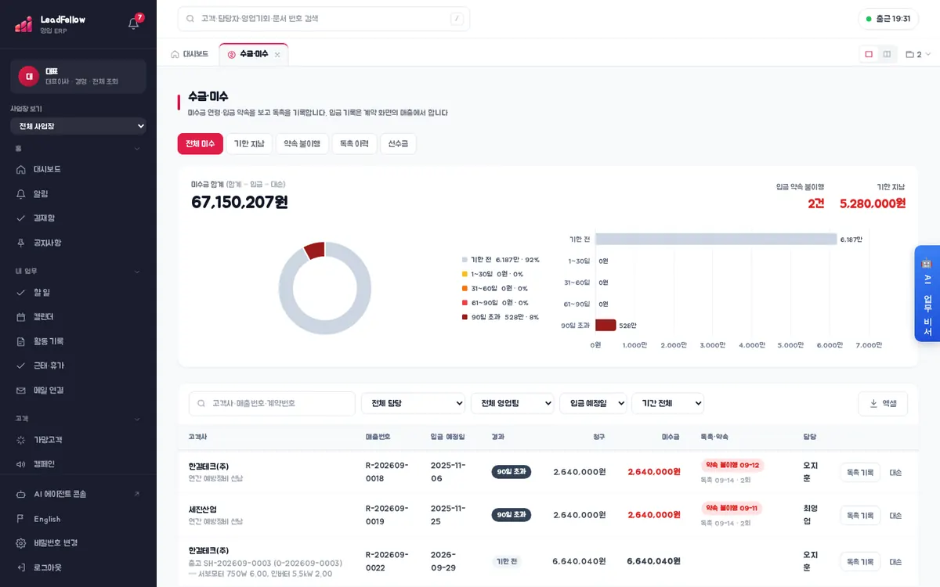Click the LeadFellow logo icon
The image size is (940, 587).
23,24
